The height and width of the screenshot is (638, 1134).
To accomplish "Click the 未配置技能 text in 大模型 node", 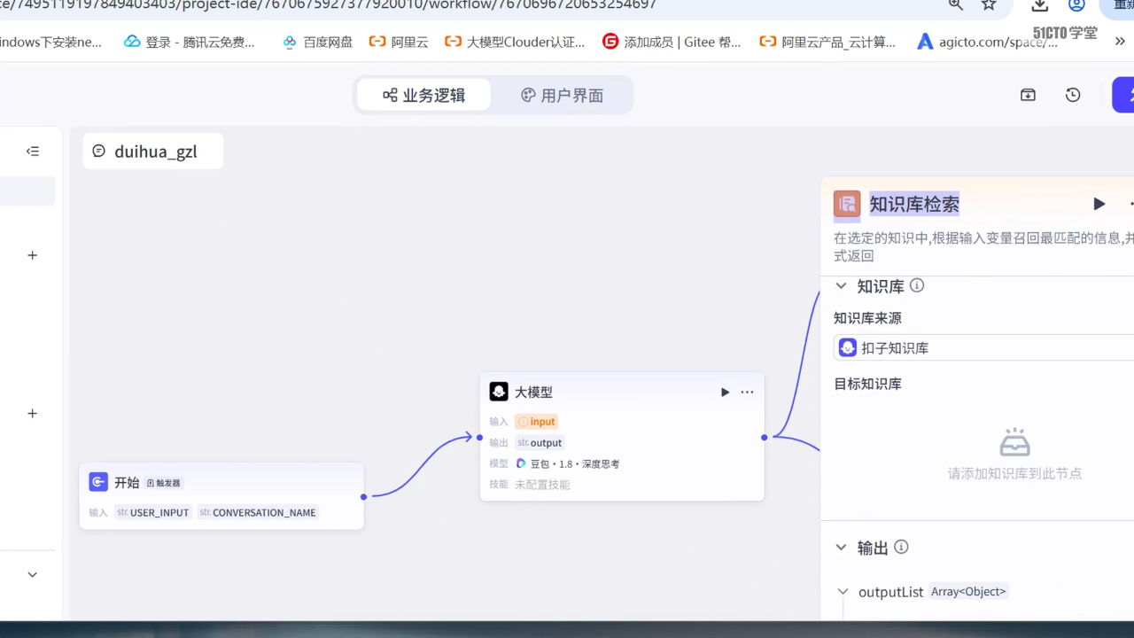I will (542, 485).
